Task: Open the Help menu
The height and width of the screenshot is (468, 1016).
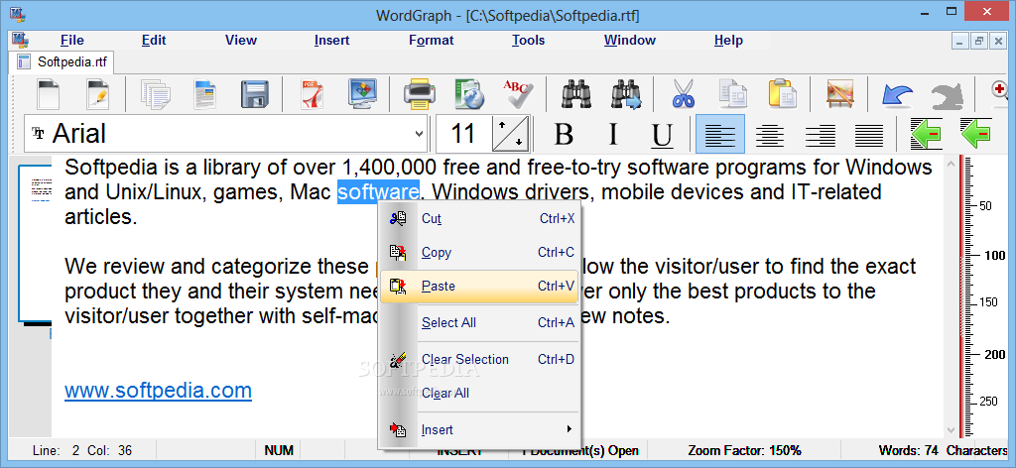Action: 728,40
